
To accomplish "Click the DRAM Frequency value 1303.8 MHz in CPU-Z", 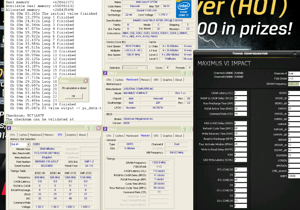I will (159, 163).
